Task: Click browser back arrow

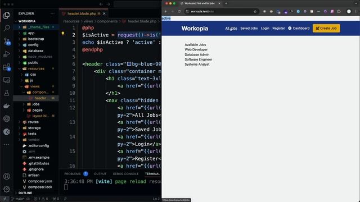Action: click(166, 11)
